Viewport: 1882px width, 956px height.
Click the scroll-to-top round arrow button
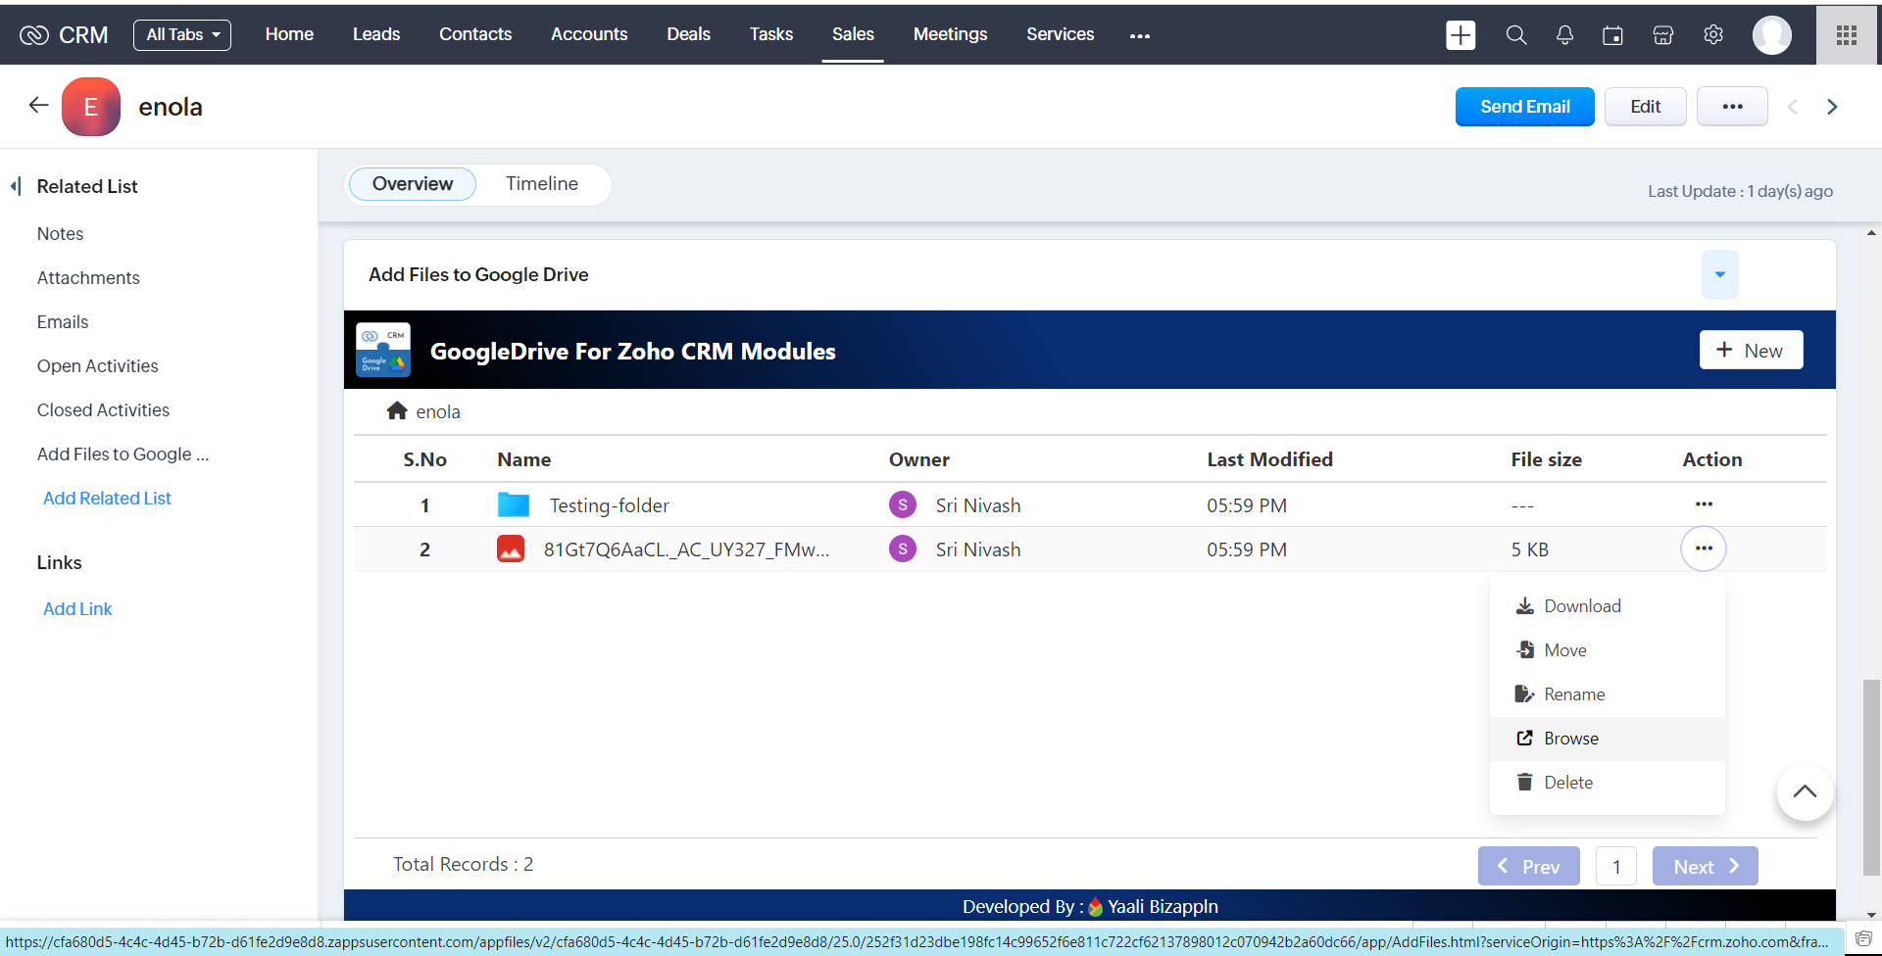(1804, 792)
